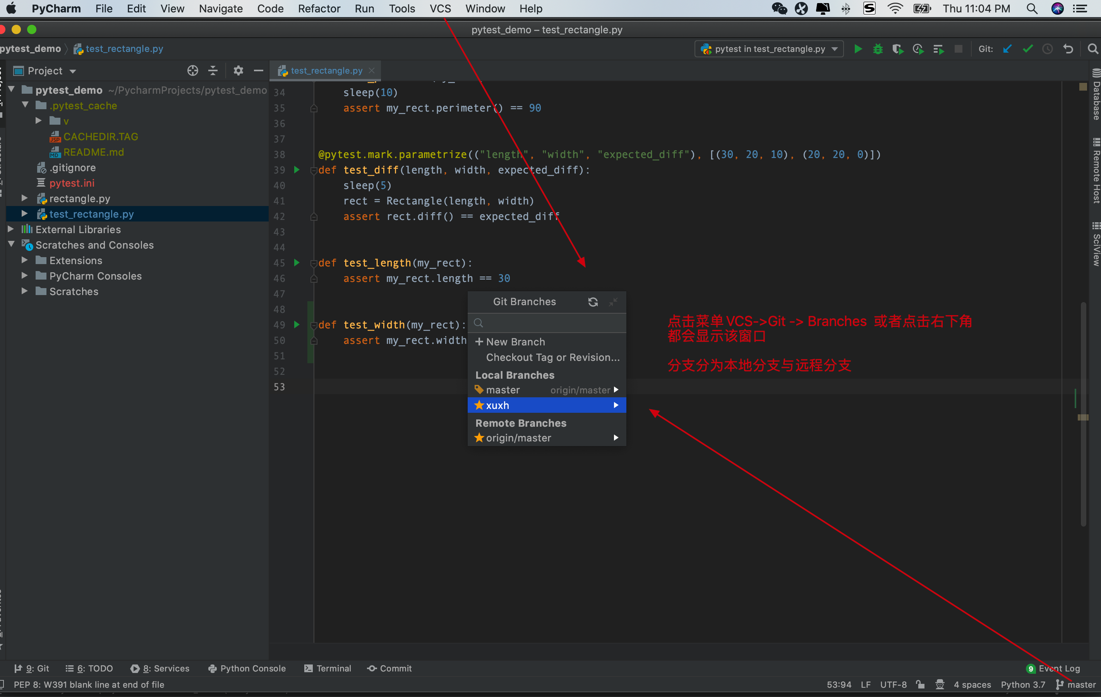Commit changes with green checkmark icon
This screenshot has height=697, width=1101.
[1027, 49]
